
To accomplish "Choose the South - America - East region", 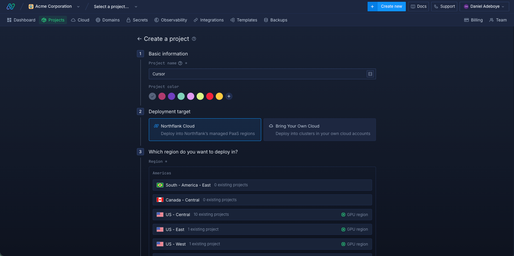I will 262,185.
